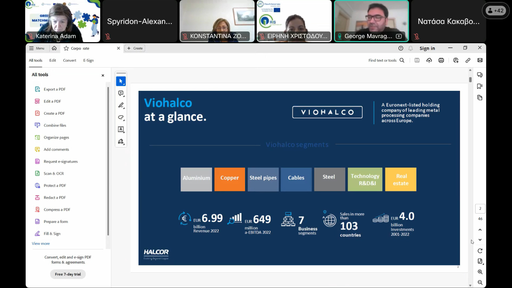512x288 pixels.
Task: Select the Highlighter pen tool
Action: tap(121, 105)
